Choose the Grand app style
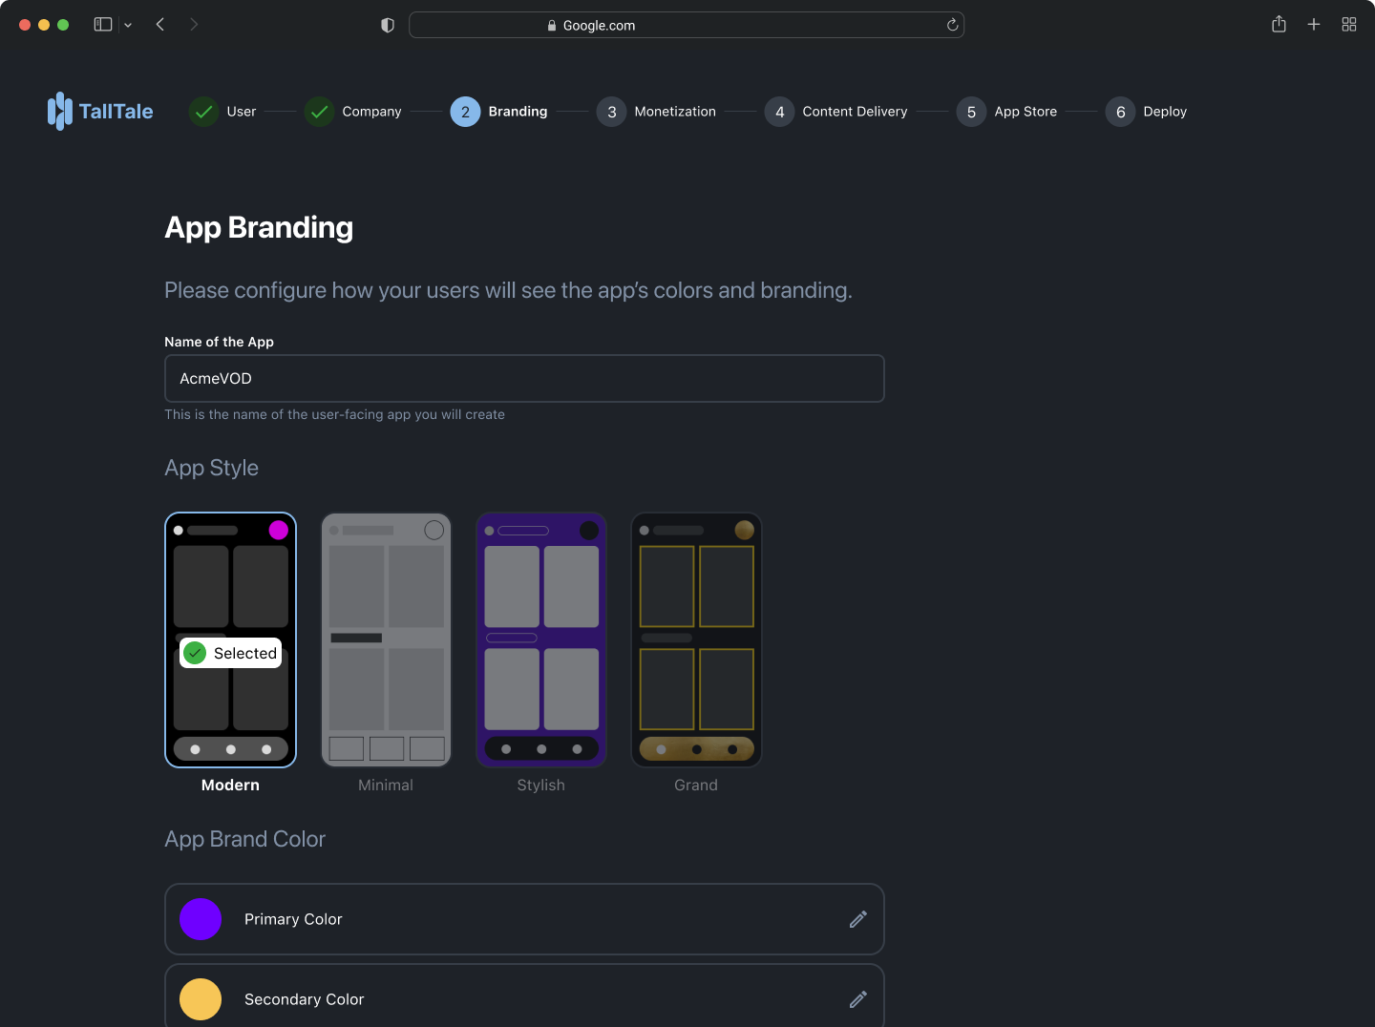The image size is (1375, 1027). (696, 640)
